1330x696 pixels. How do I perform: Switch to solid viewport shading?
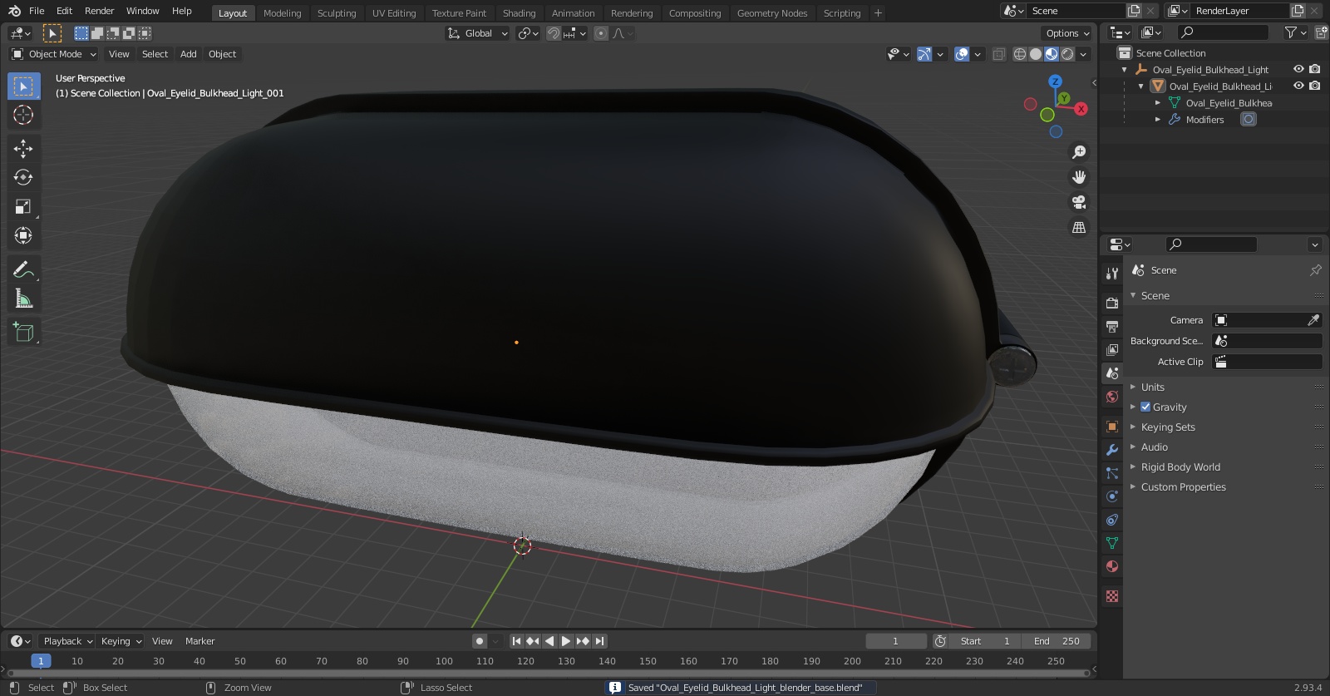point(1036,54)
